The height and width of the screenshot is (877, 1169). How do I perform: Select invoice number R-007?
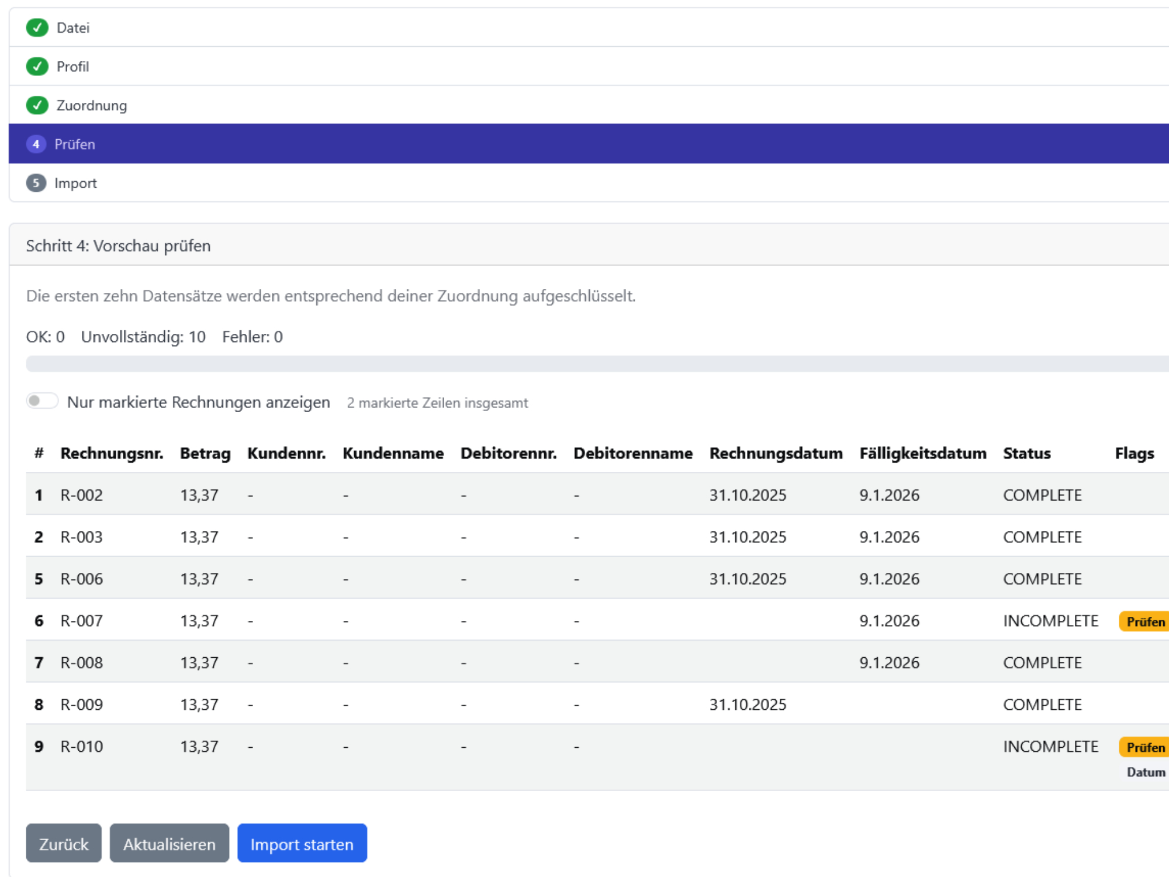coord(82,621)
